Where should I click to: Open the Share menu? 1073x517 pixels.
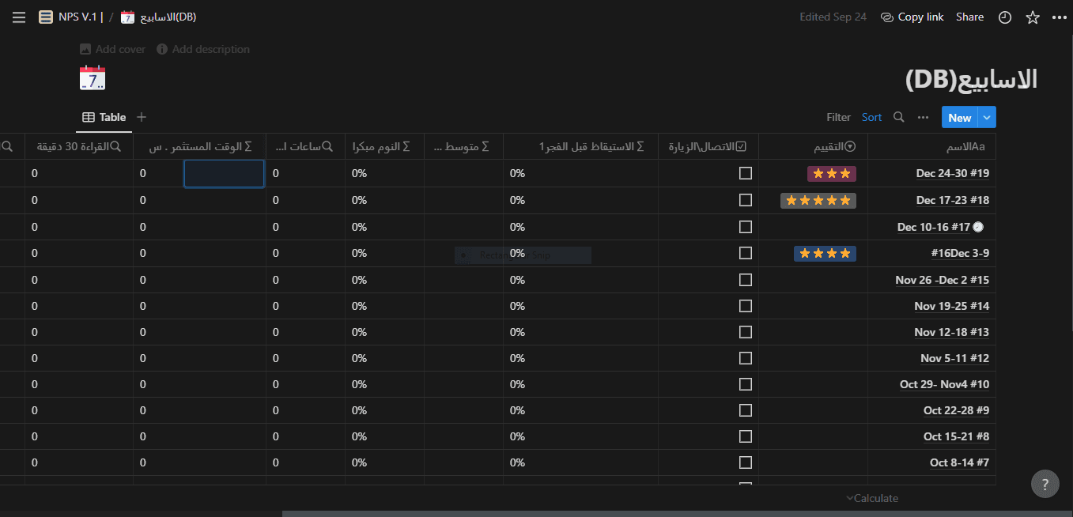click(x=969, y=17)
